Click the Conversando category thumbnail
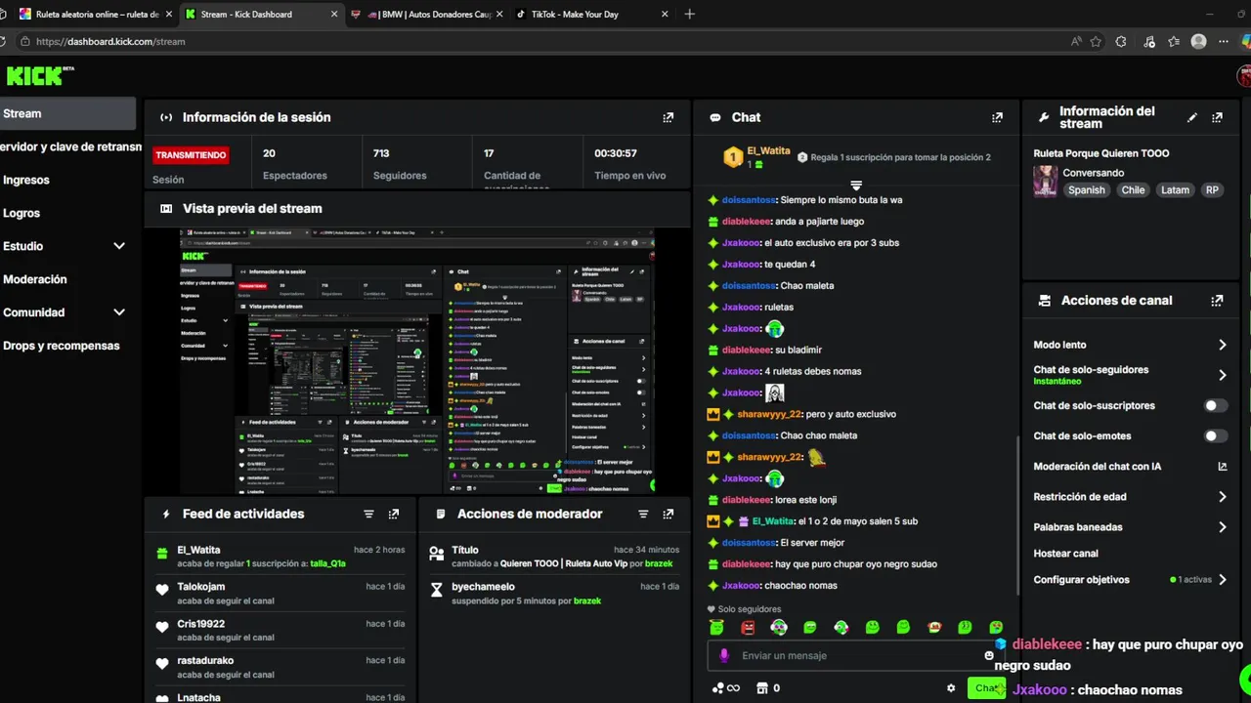This screenshot has height=703, width=1251. (x=1045, y=182)
